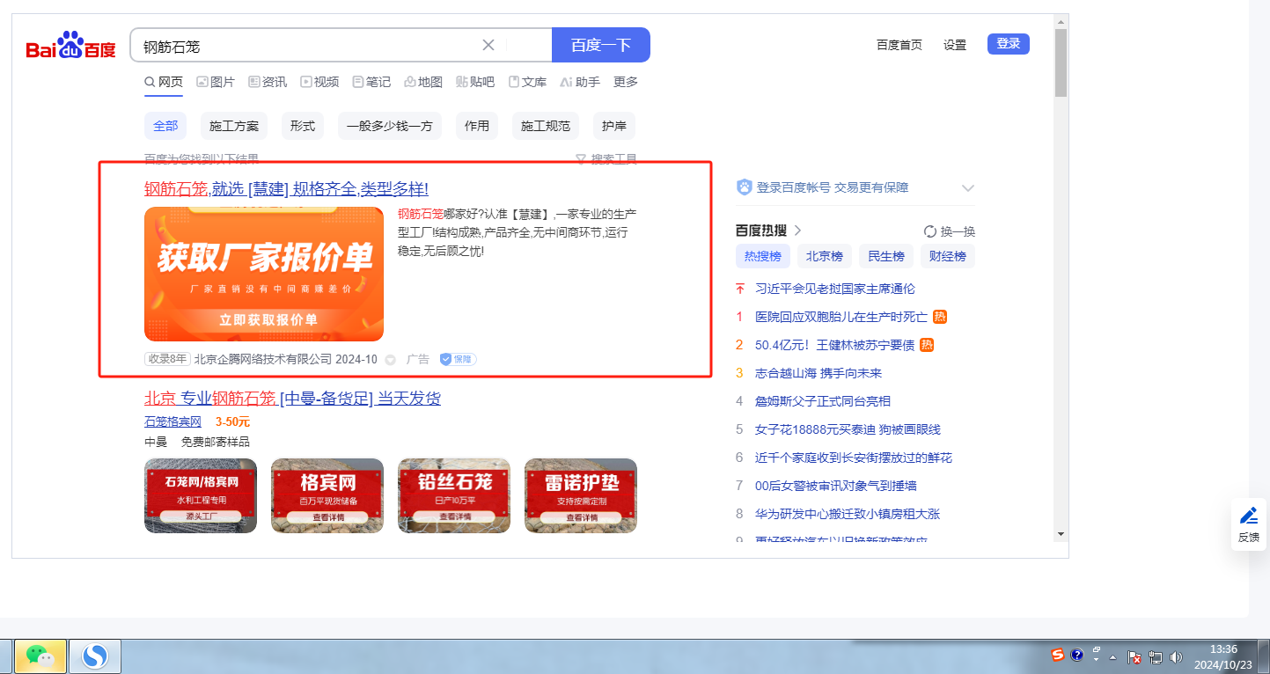Screen dimensions: 1270x674
Task: Switch to the 北京榜 tab
Action: point(825,256)
